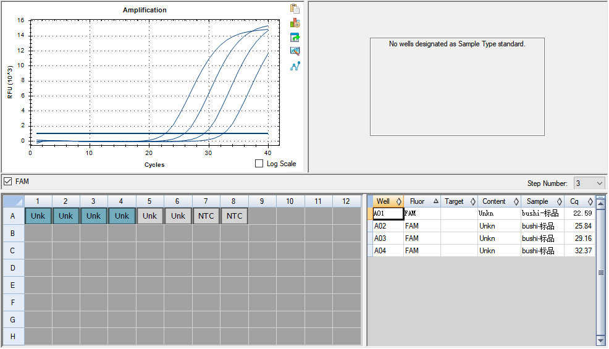Select plate column 12 header
Screen dimensions: 609x349
[x=346, y=201]
